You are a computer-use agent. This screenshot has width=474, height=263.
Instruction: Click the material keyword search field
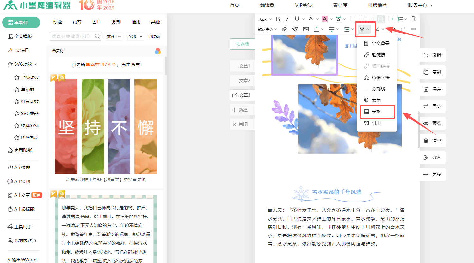tap(71, 36)
